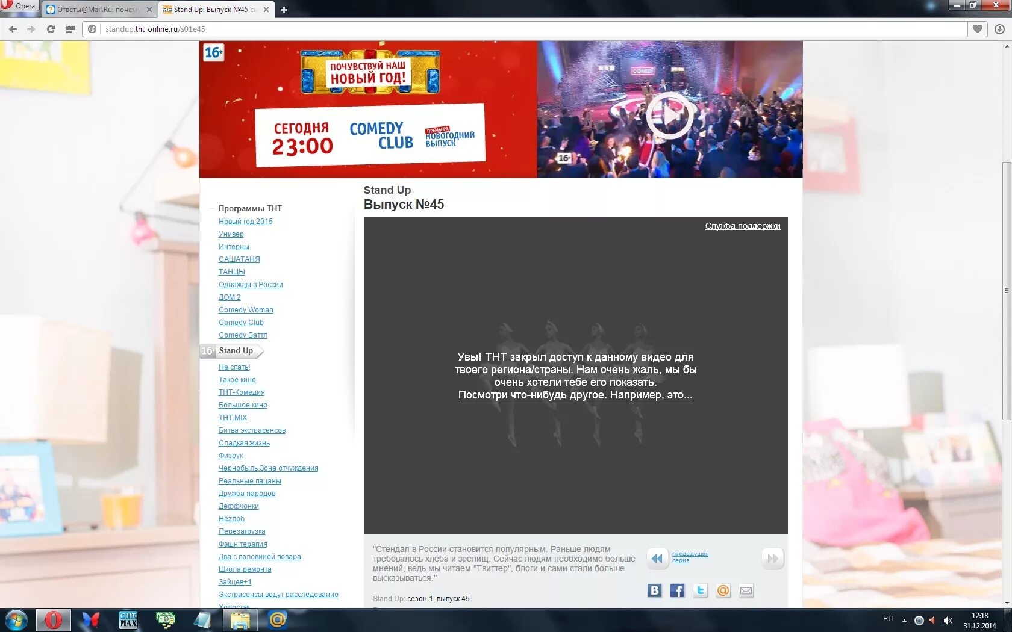The height and width of the screenshot is (632, 1012).
Task: Open Не спать! program link
Action: click(x=234, y=367)
